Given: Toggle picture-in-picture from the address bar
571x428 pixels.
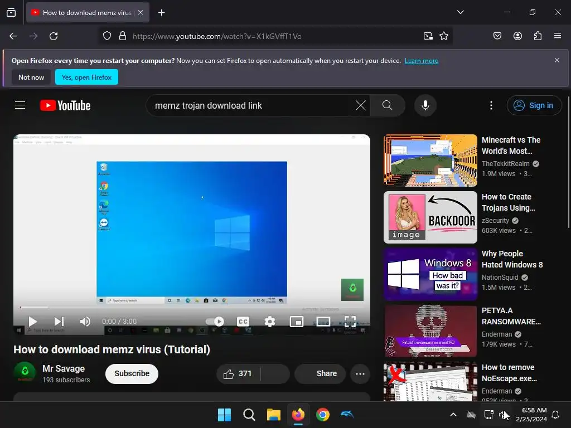Looking at the screenshot, I should (428, 36).
